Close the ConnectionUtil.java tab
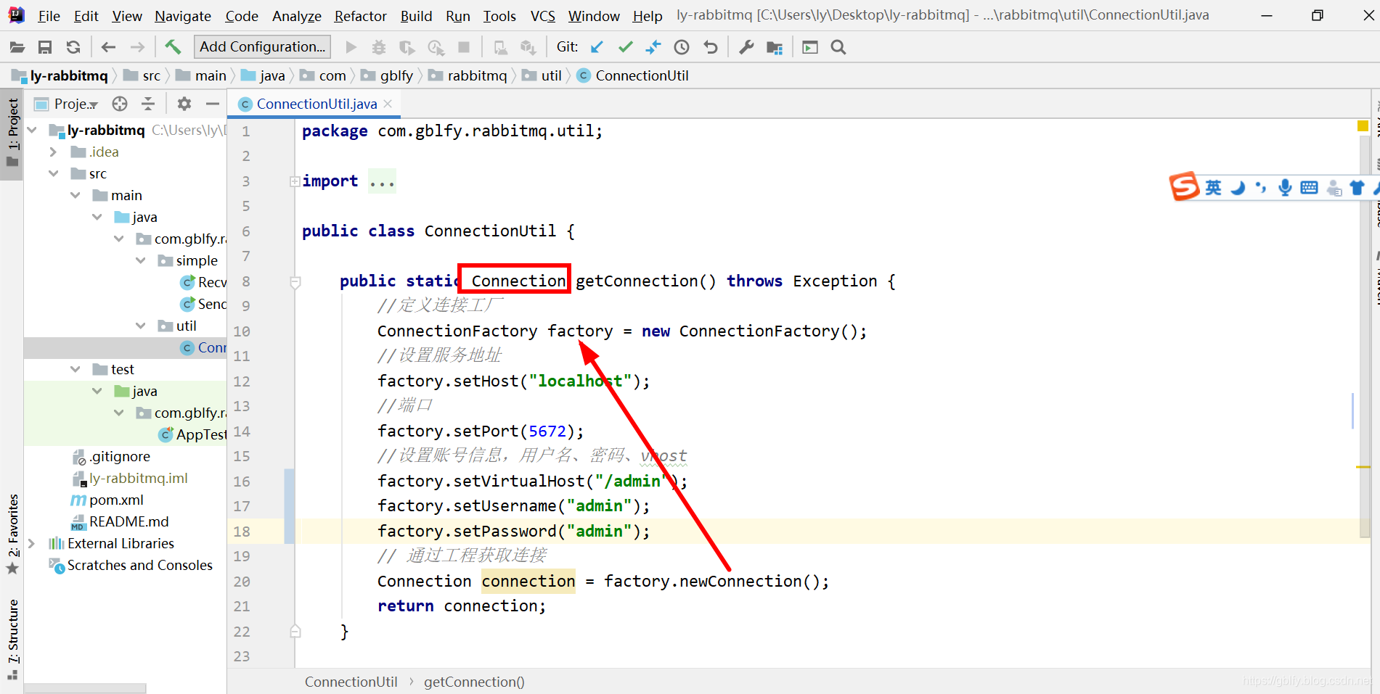The width and height of the screenshot is (1380, 694). point(388,104)
